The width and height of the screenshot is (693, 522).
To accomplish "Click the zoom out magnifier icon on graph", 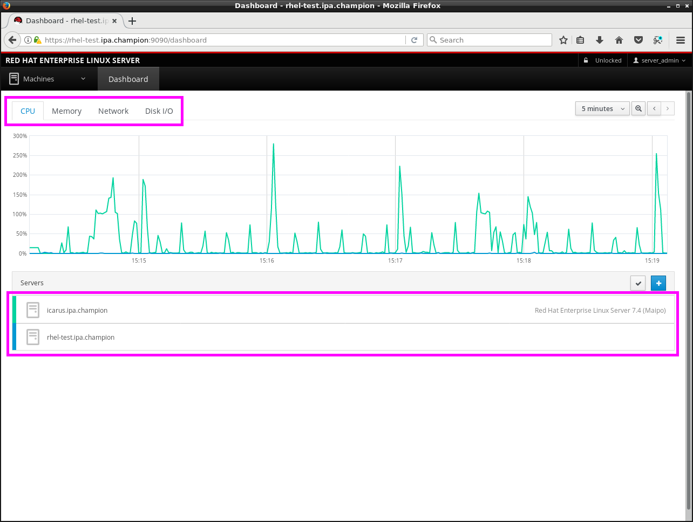I will pos(638,108).
